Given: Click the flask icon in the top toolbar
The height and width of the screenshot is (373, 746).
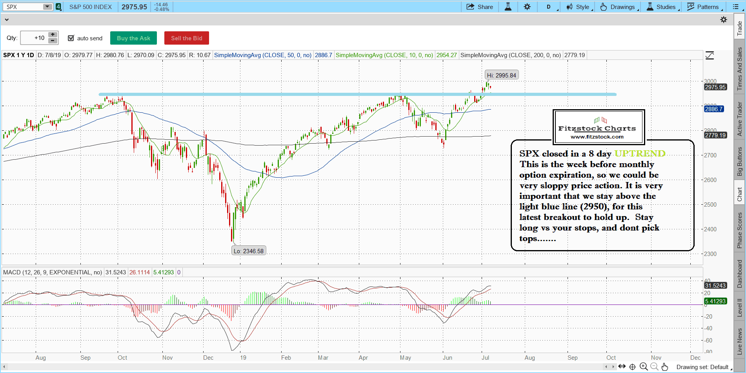Looking at the screenshot, I should pyautogui.click(x=508, y=7).
